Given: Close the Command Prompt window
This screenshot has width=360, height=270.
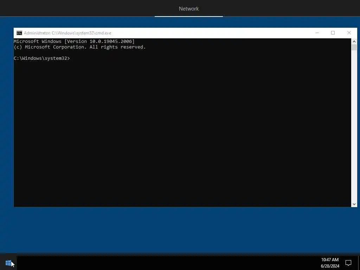Looking at the screenshot, I should click(x=349, y=33).
